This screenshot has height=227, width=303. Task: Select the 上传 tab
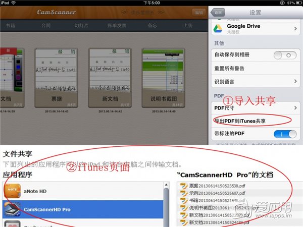pos(188,26)
